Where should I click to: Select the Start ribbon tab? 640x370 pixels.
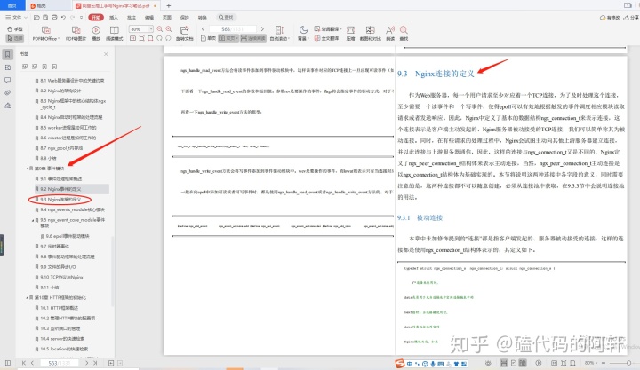pos(96,17)
